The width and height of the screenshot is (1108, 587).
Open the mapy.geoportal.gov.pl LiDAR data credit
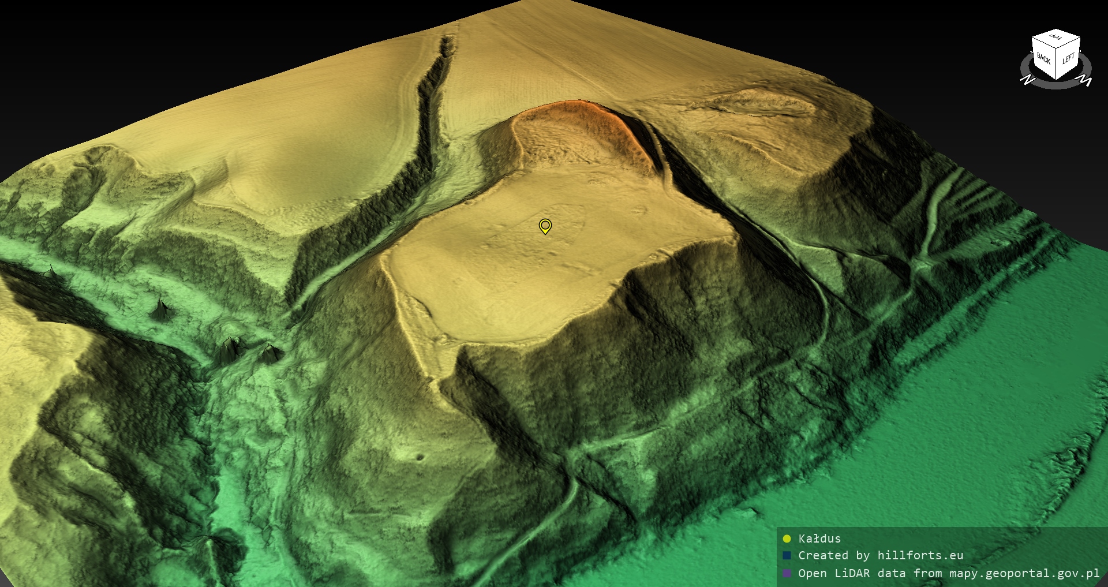[x=949, y=574]
